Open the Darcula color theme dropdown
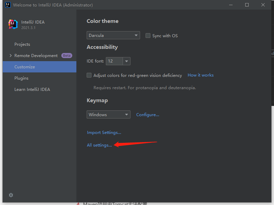The height and width of the screenshot is (205, 274). (113, 35)
